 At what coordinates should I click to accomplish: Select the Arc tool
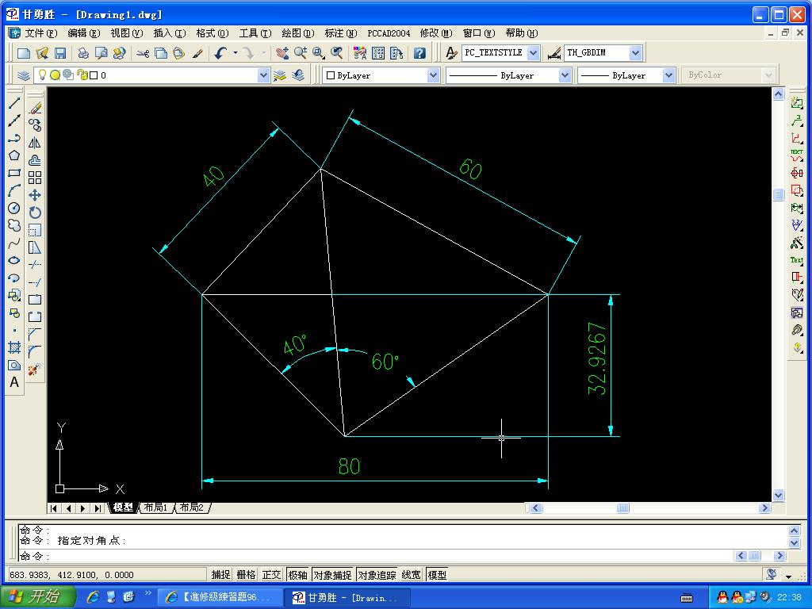click(x=14, y=190)
